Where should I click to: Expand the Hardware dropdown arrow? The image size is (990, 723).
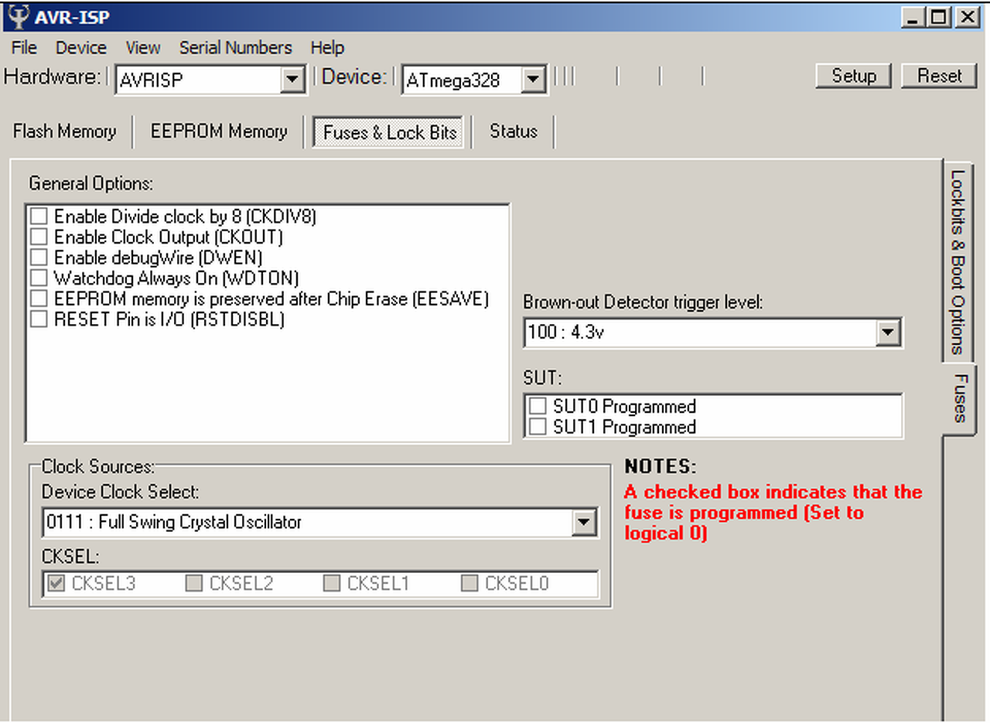(x=292, y=80)
